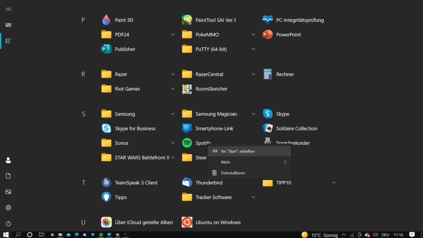Open Rechner calculator app
The height and width of the screenshot is (238, 423).
[278, 74]
